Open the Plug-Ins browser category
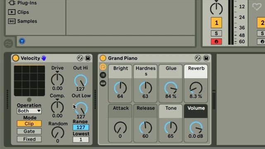 (x=27, y=3)
